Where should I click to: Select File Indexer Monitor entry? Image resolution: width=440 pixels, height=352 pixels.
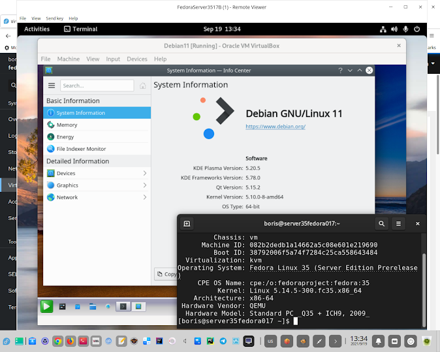click(x=97, y=149)
